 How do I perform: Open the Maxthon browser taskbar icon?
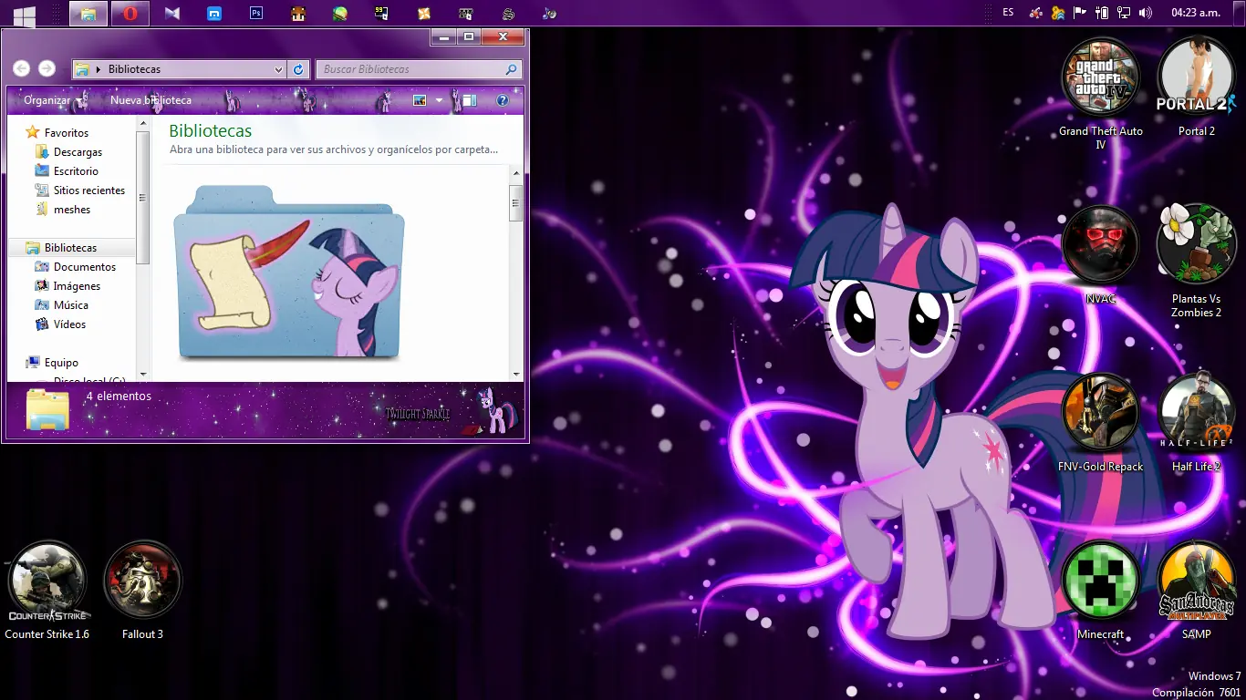pyautogui.click(x=214, y=14)
